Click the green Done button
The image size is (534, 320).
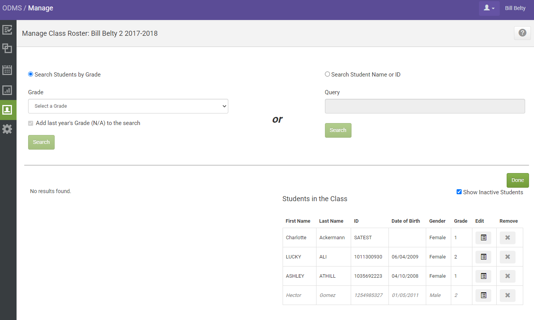(x=518, y=180)
